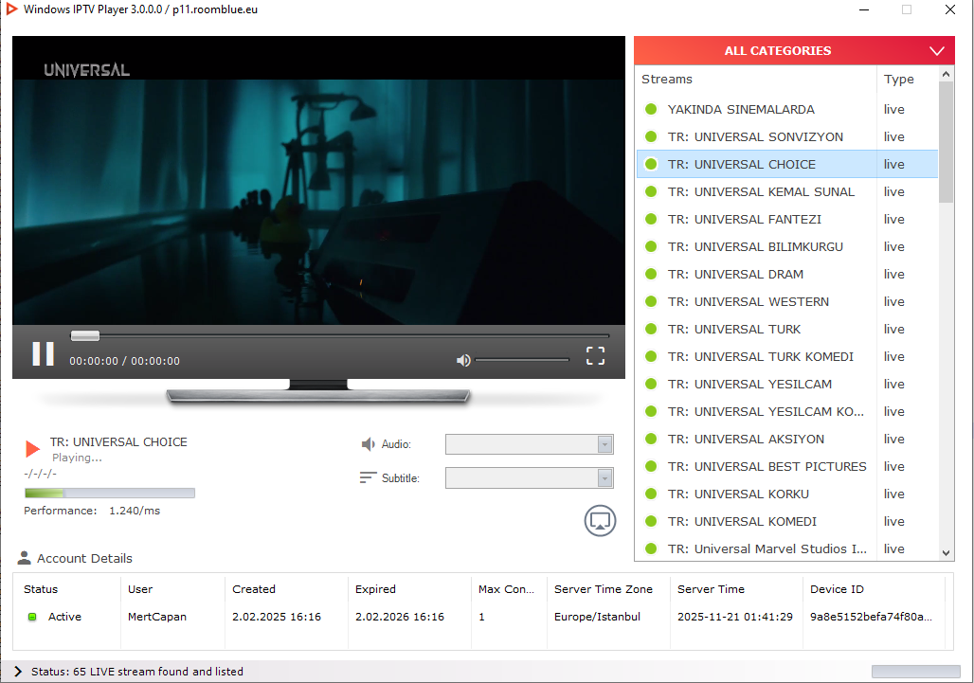The image size is (974, 683).
Task: Click the Europe/Istanbul time zone cell
Action: click(597, 617)
